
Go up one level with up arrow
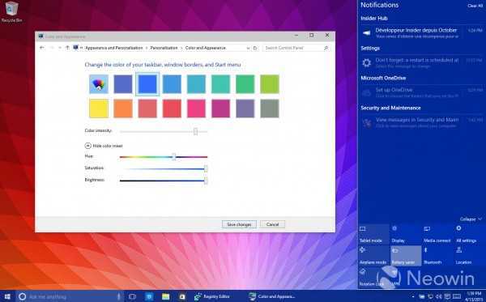(67, 48)
